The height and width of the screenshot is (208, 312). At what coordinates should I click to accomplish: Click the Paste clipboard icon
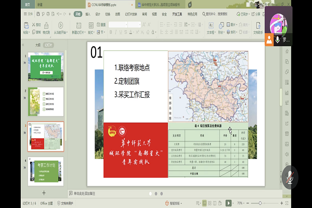(27, 25)
